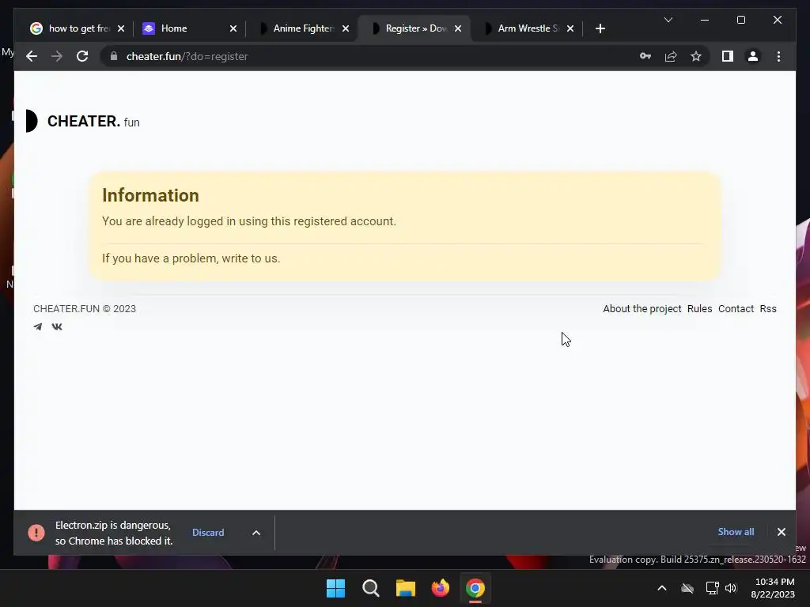Open network status tray icon
Viewport: 810px width, 607px height.
coord(713,588)
